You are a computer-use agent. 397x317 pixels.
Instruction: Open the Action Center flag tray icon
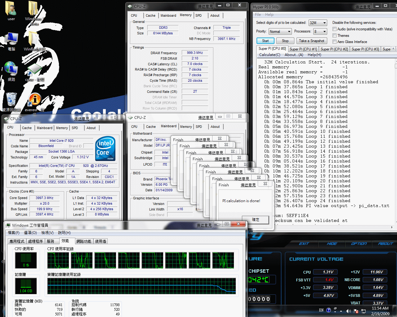click(x=356, y=311)
